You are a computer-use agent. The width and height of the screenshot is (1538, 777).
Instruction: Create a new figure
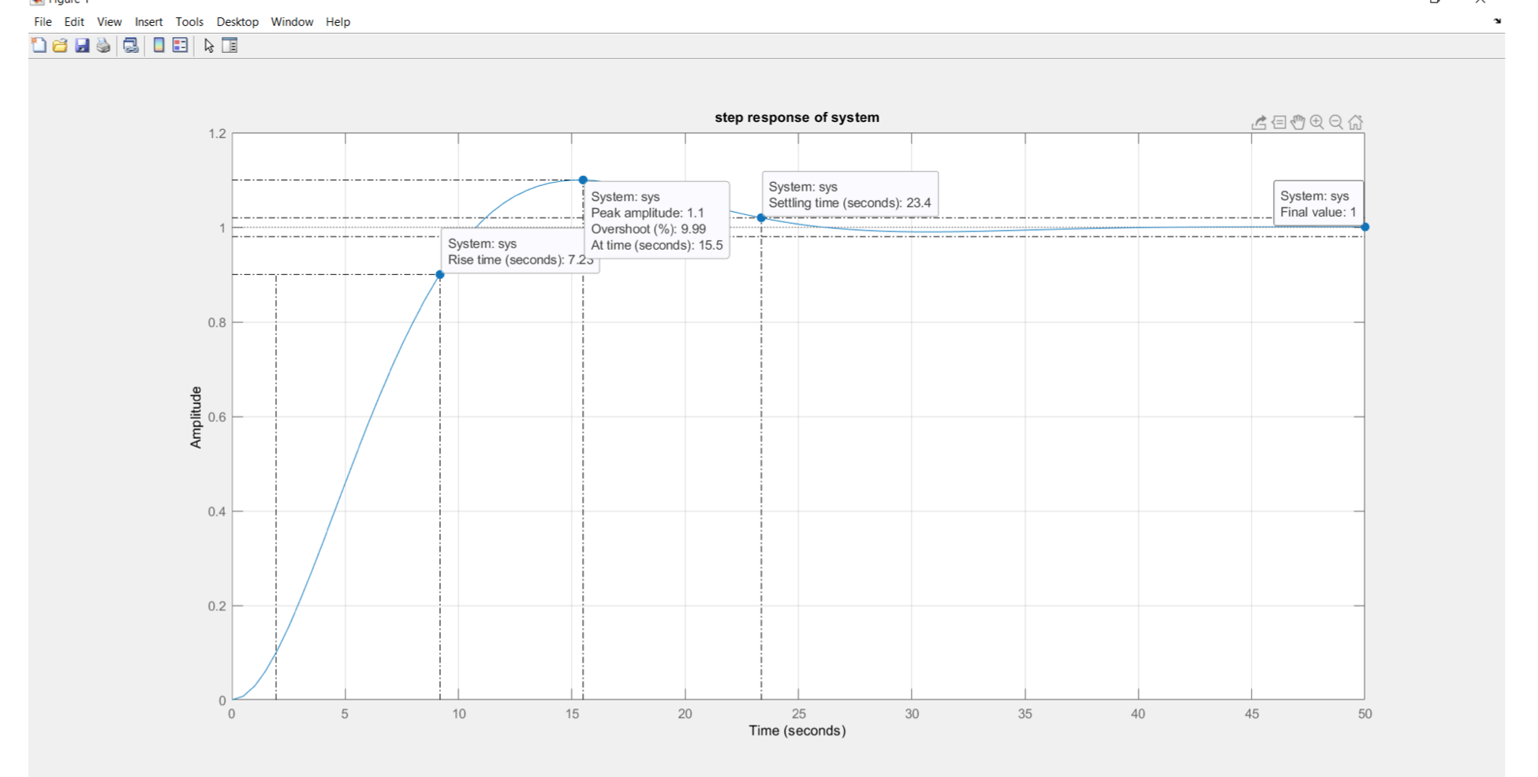37,46
